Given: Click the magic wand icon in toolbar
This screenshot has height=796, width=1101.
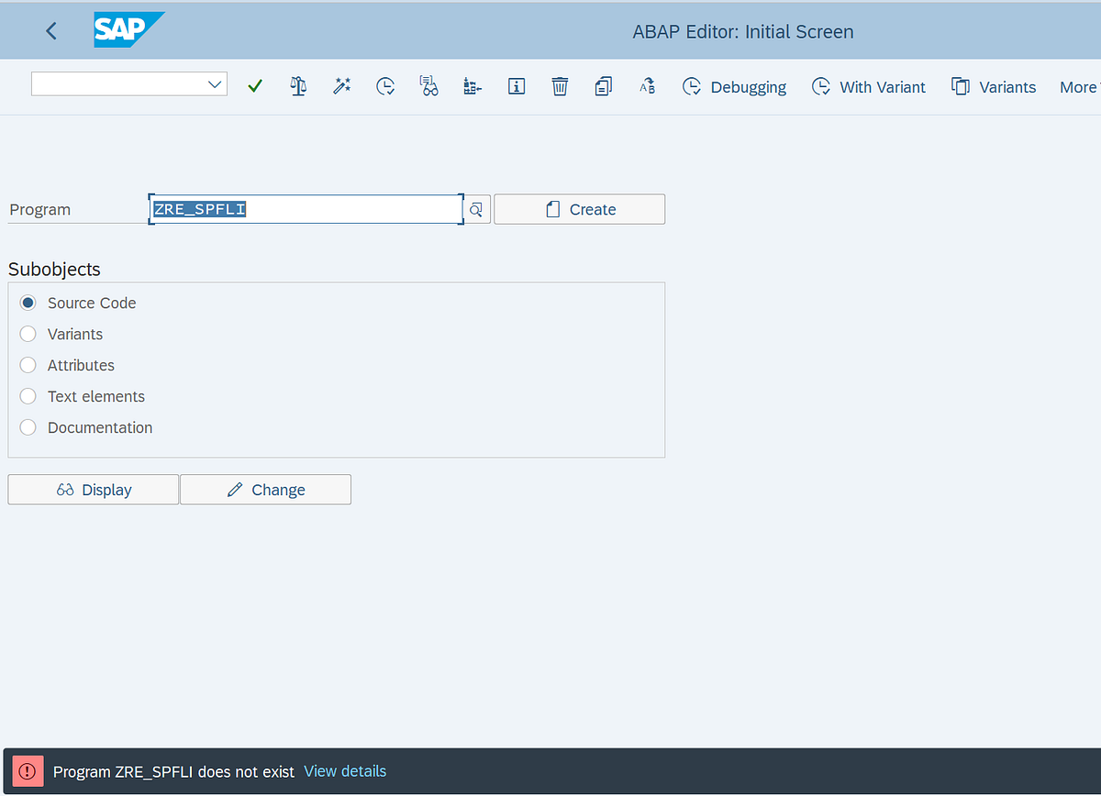Looking at the screenshot, I should (x=341, y=85).
